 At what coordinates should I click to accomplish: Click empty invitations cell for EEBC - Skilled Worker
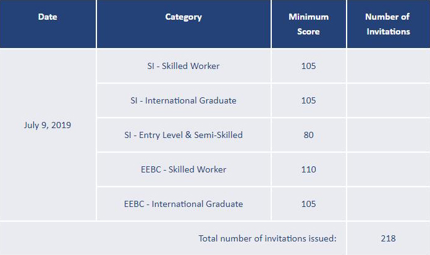[388, 169]
